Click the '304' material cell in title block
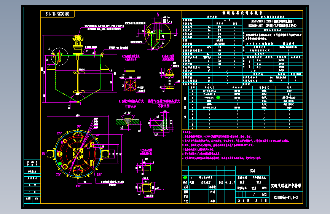The height and width of the screenshot is (214, 330). coord(252,171)
